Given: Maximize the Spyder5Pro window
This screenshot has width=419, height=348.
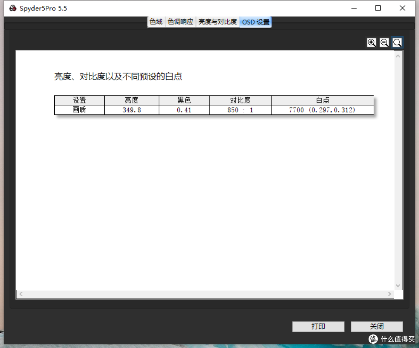Looking at the screenshot, I should [378, 8].
